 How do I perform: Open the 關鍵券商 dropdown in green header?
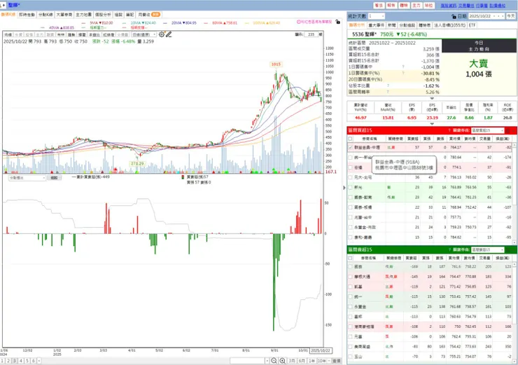click(488, 249)
